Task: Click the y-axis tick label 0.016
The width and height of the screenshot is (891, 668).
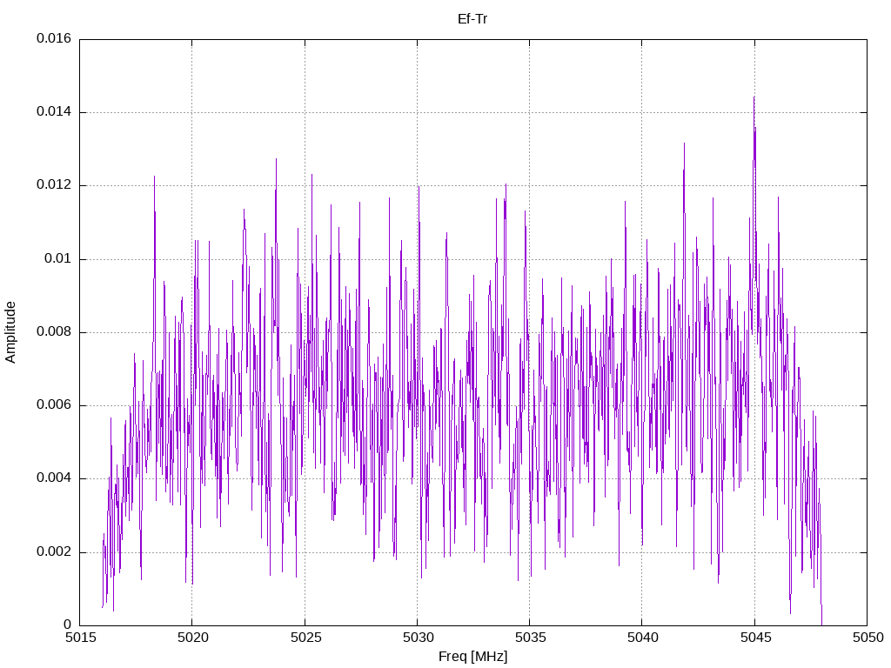Action: click(x=54, y=38)
